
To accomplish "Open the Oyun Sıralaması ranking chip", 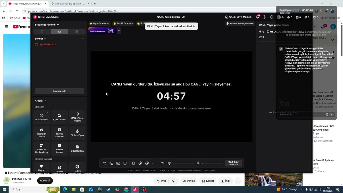I will 100,24.
